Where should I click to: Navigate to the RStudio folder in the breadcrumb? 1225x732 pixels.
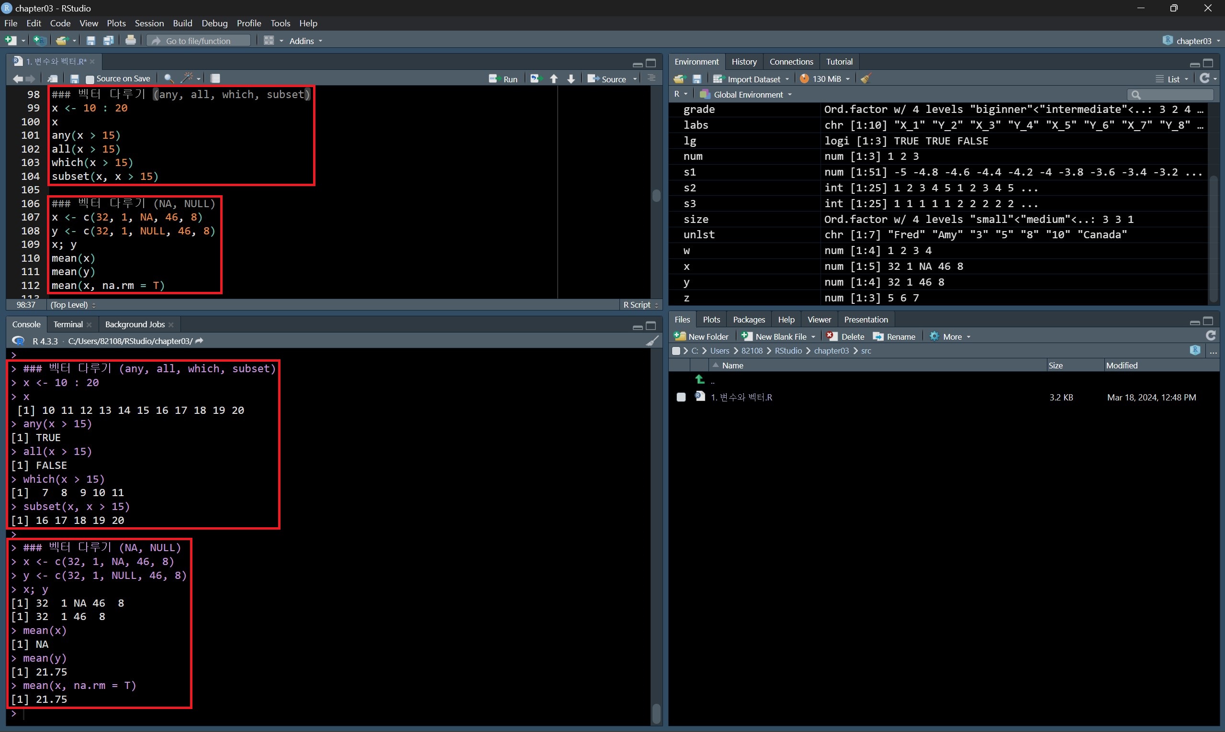tap(788, 351)
